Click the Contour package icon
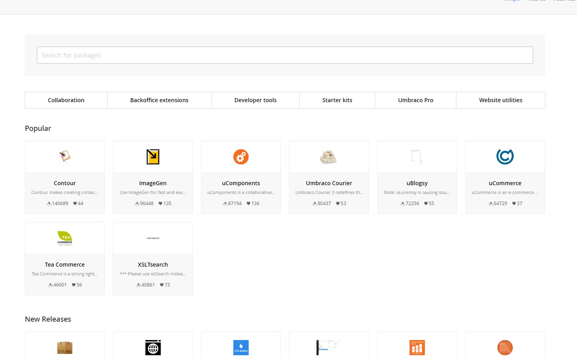 click(65, 156)
